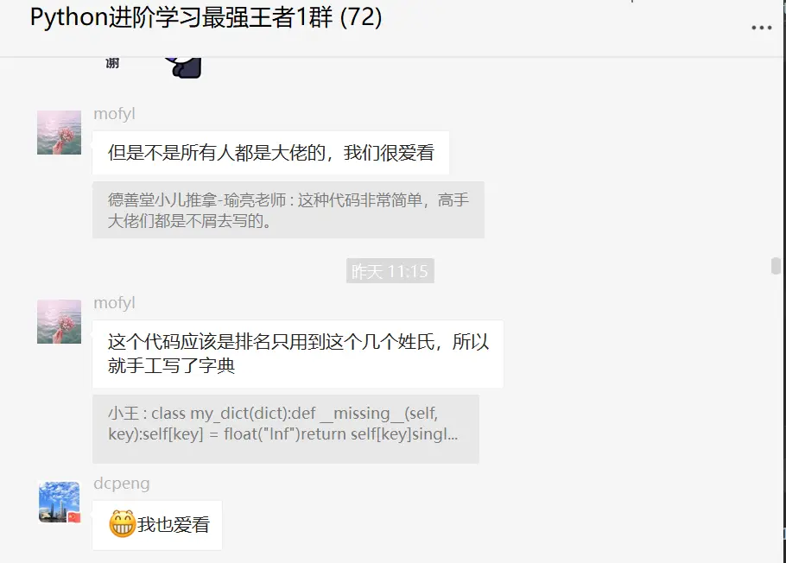Click the chat scrollbar thumb
786x563 pixels.
[x=776, y=266]
